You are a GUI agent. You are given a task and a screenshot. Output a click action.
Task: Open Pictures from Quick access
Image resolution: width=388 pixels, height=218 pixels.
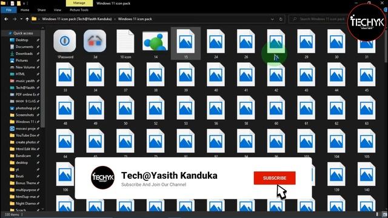pyautogui.click(x=22, y=61)
